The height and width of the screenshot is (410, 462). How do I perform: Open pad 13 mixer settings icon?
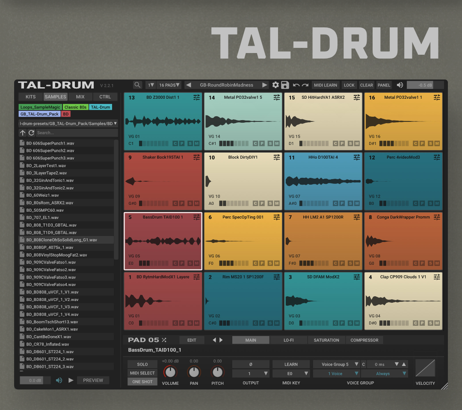(196, 97)
